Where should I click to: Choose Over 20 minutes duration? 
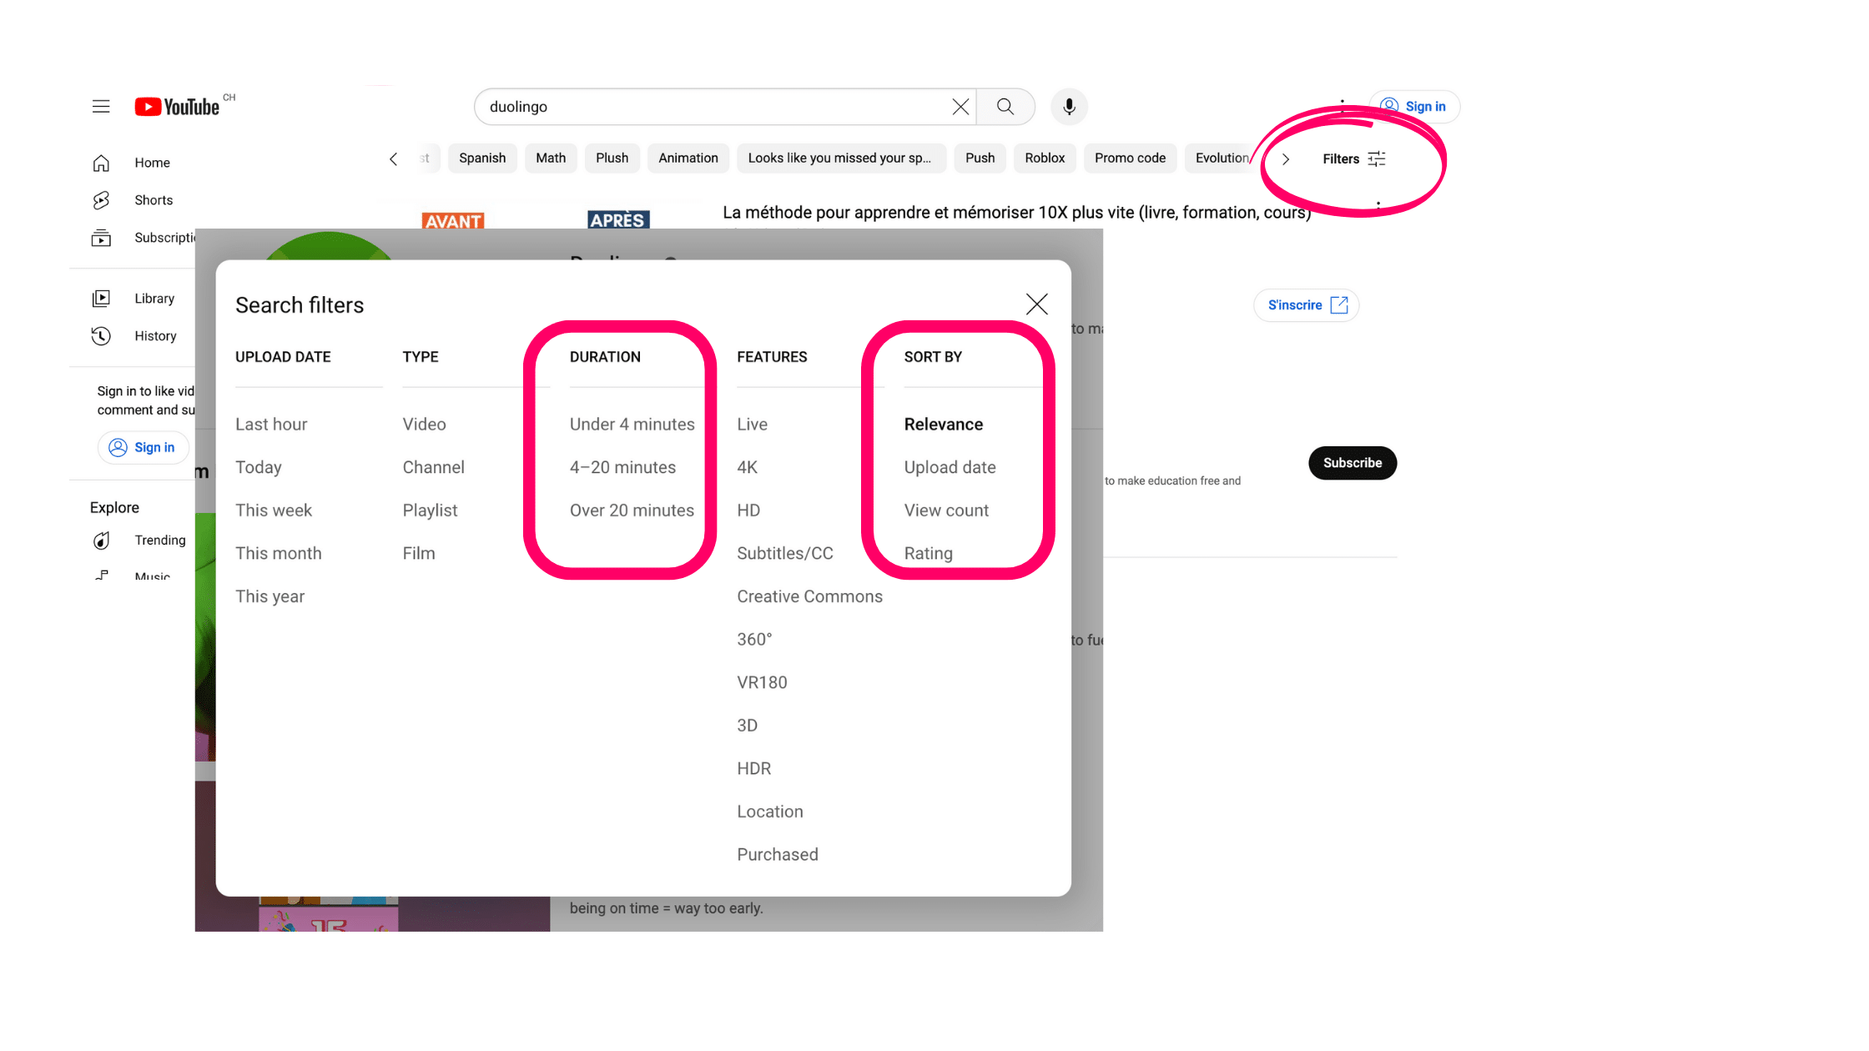click(632, 510)
